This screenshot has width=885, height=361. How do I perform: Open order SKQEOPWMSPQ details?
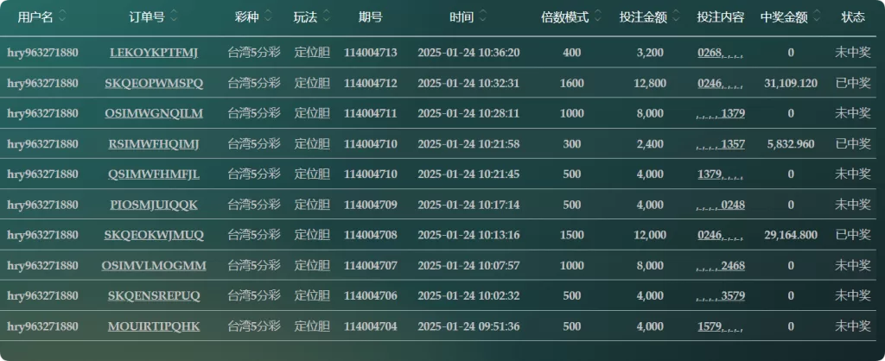point(154,84)
